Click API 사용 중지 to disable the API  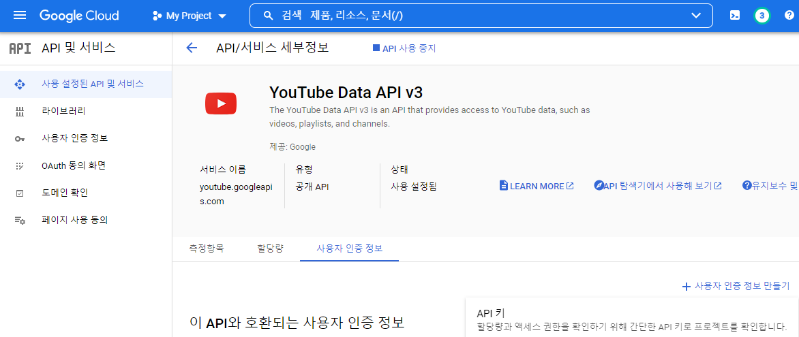(x=404, y=48)
